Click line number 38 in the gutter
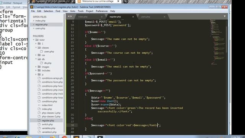Image resolution: width=245 pixels, height=138 pixels. (x=72, y=125)
